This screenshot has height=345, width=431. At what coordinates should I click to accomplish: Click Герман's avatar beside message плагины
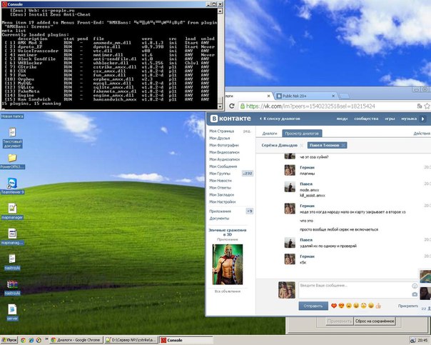point(290,170)
